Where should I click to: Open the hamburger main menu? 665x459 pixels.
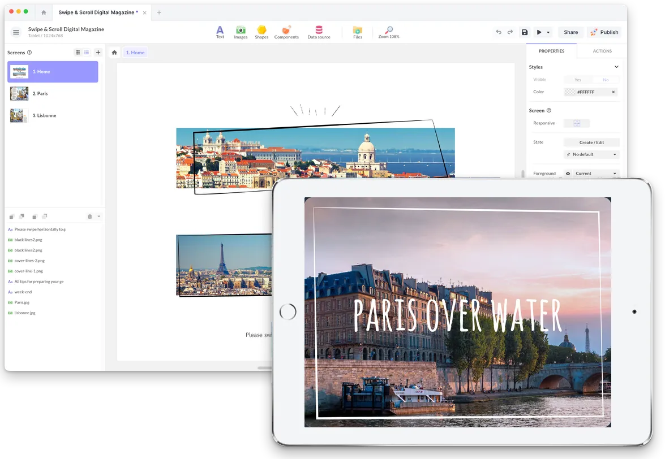click(16, 32)
